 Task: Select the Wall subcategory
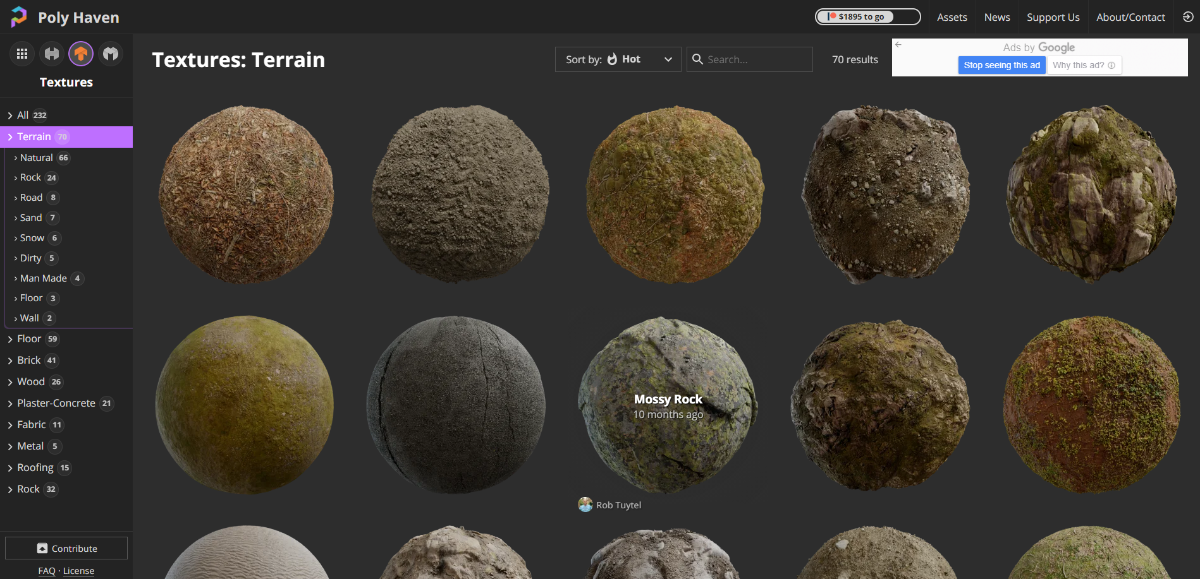[x=69, y=318]
